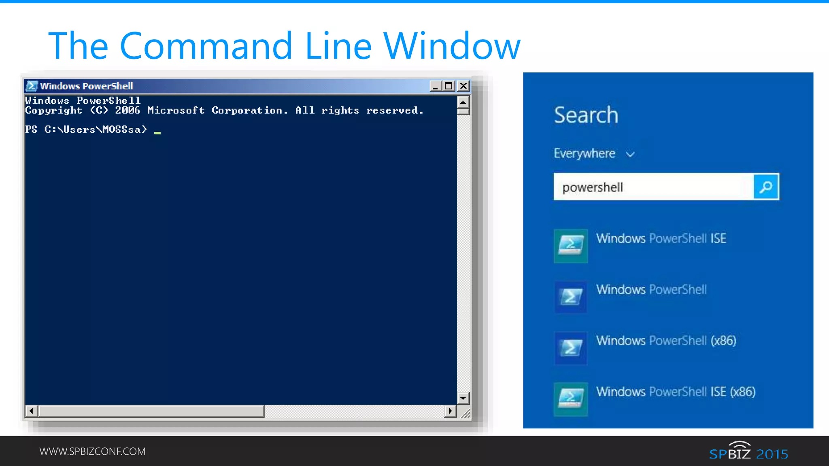
Task: Open the Windows PowerShell result icon
Action: pos(571,297)
